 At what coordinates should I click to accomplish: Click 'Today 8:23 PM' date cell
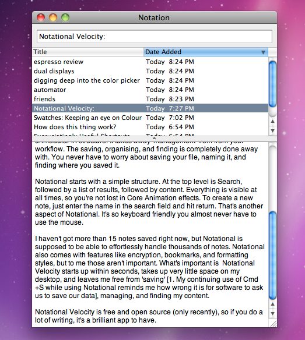pos(170,99)
